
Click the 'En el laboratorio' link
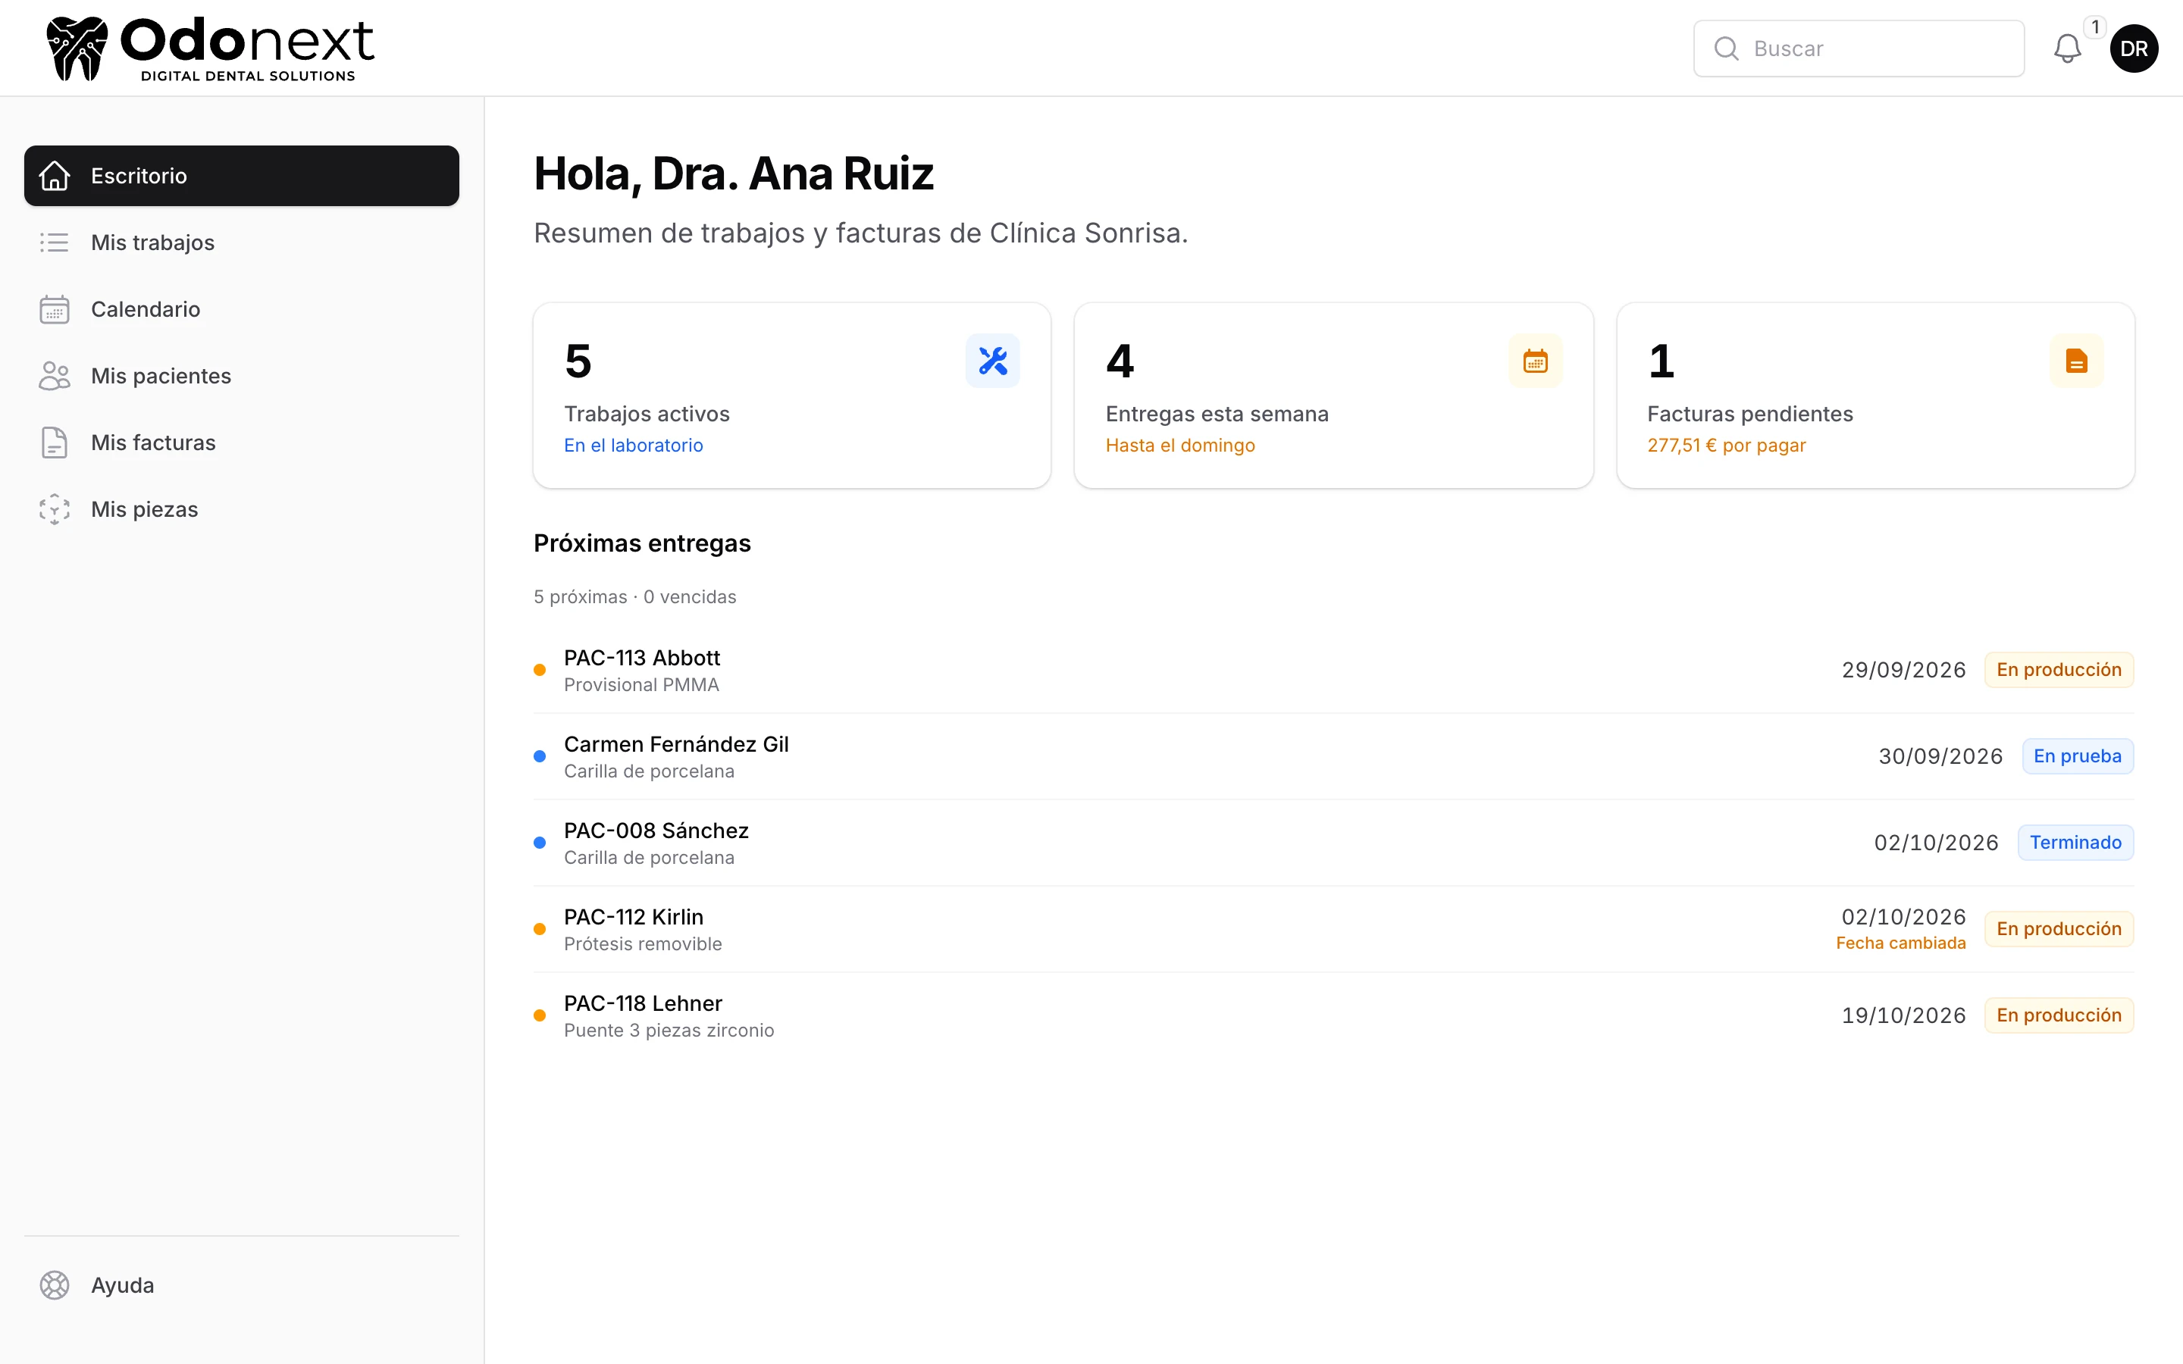633,446
